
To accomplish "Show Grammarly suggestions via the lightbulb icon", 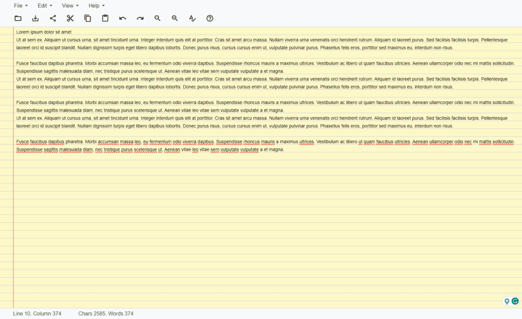I will click(506, 301).
